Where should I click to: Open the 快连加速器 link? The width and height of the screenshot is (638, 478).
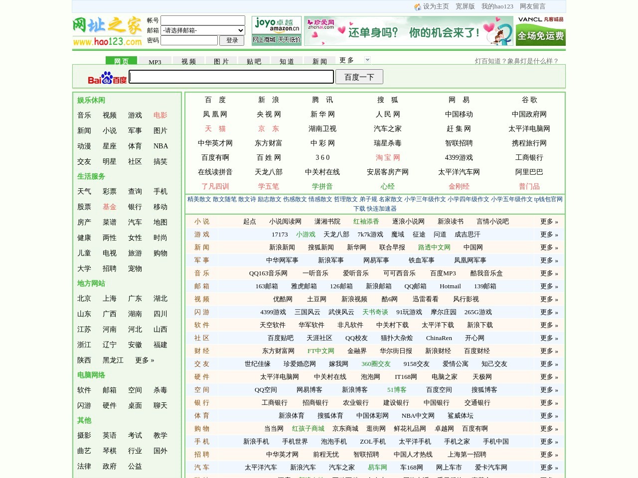click(x=382, y=209)
